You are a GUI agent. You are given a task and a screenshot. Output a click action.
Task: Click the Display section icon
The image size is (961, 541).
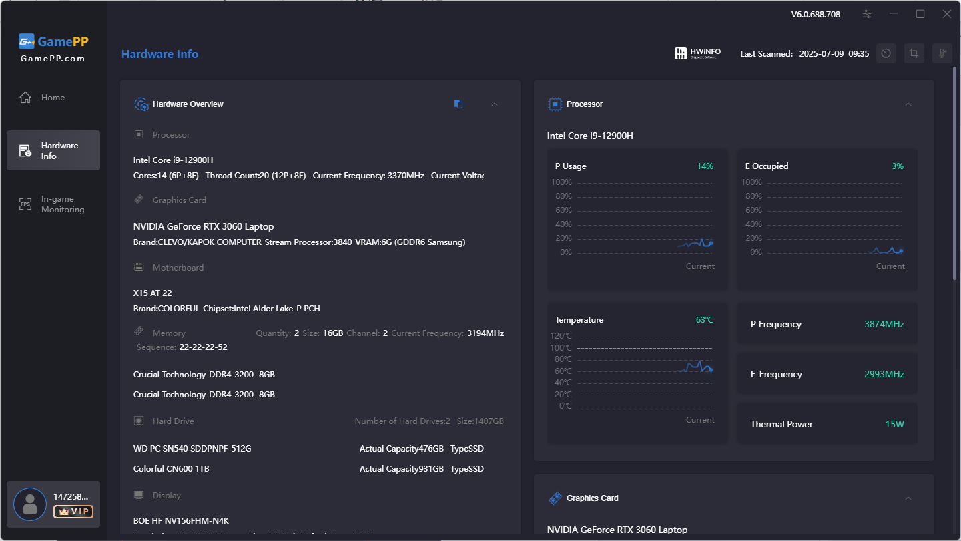(x=139, y=495)
